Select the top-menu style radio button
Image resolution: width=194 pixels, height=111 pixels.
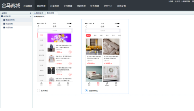click(86, 91)
